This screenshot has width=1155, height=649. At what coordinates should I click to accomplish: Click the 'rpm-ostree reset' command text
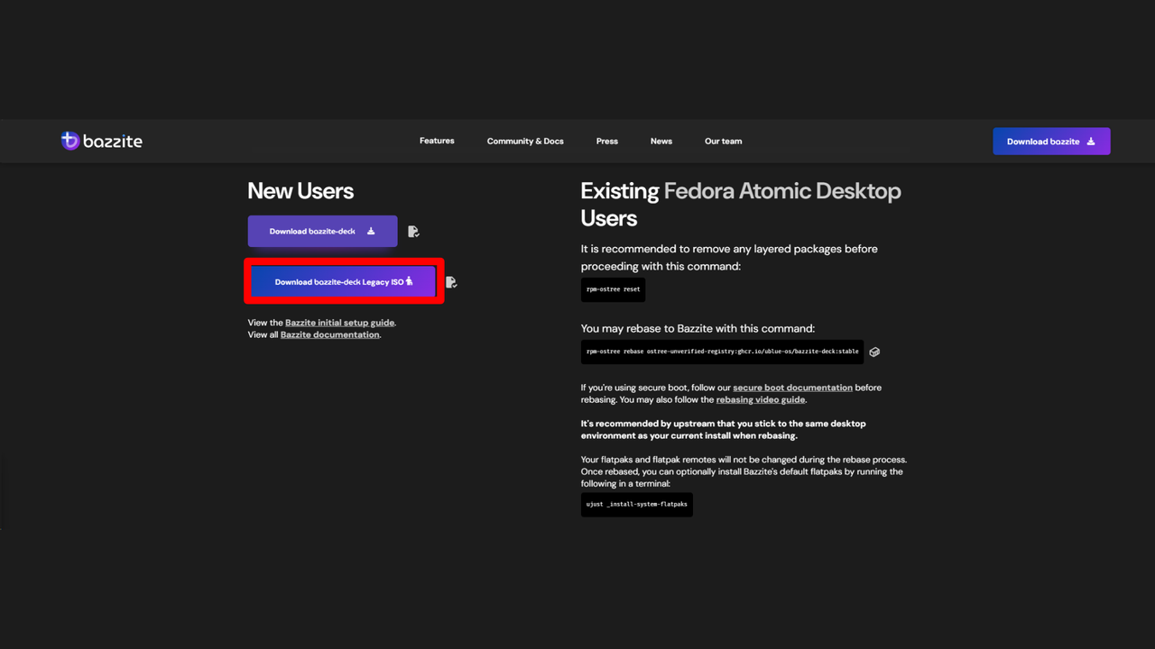click(x=613, y=290)
